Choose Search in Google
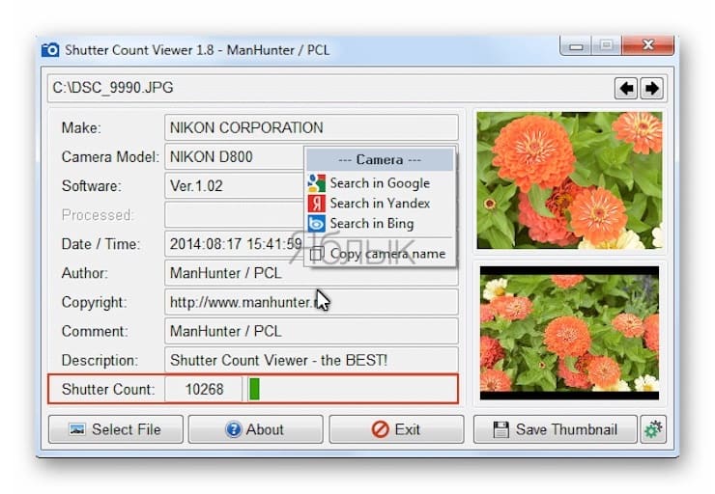715x494 pixels. 380,183
